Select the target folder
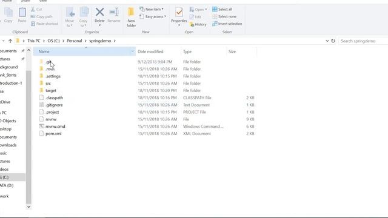The width and height of the screenshot is (388, 218). pyautogui.click(x=51, y=90)
